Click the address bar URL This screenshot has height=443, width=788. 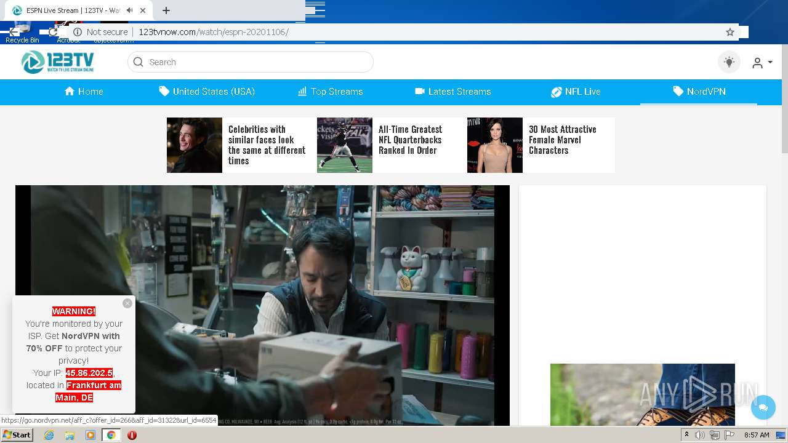(x=214, y=32)
